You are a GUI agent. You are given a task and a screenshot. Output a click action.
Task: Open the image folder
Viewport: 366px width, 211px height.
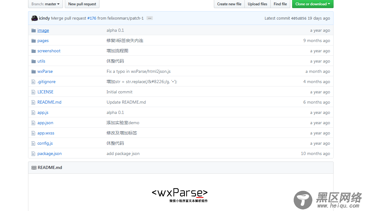pos(43,30)
